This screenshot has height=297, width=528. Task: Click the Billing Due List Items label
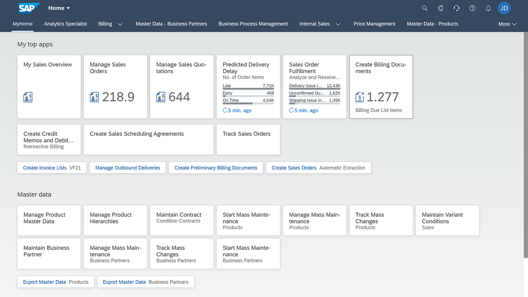[x=379, y=110]
